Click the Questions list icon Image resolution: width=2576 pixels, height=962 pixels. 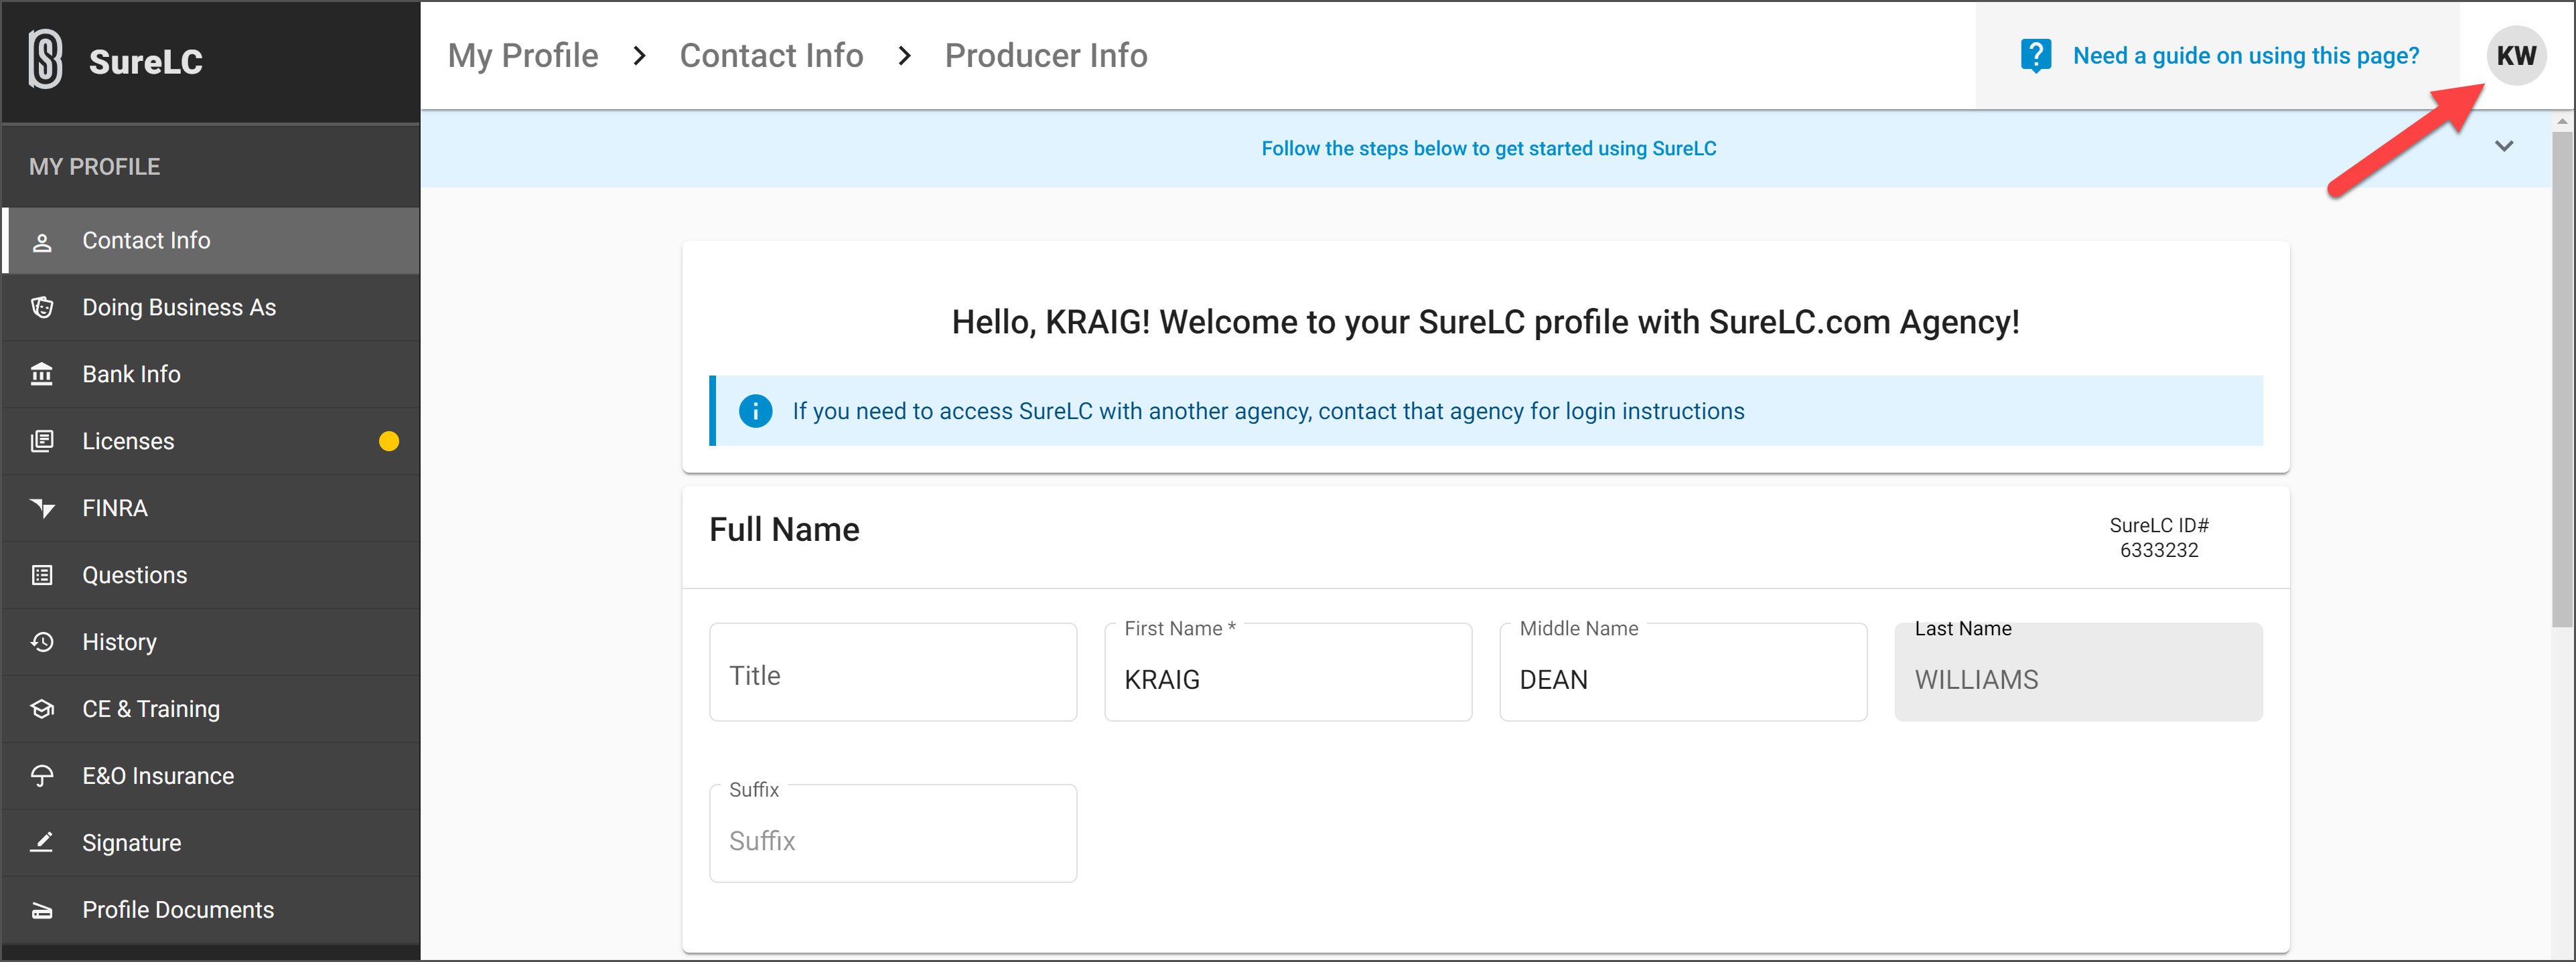click(x=42, y=575)
